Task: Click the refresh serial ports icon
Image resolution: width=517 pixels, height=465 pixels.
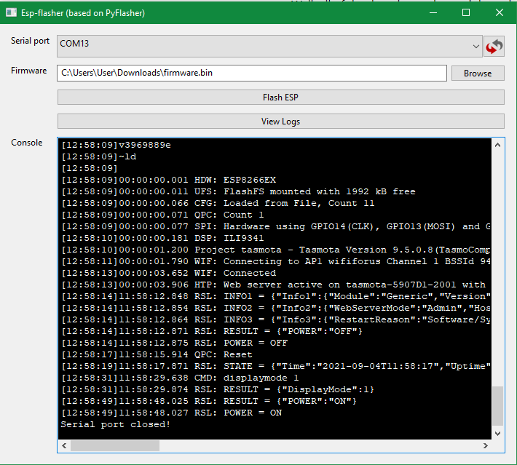Action: [x=494, y=46]
